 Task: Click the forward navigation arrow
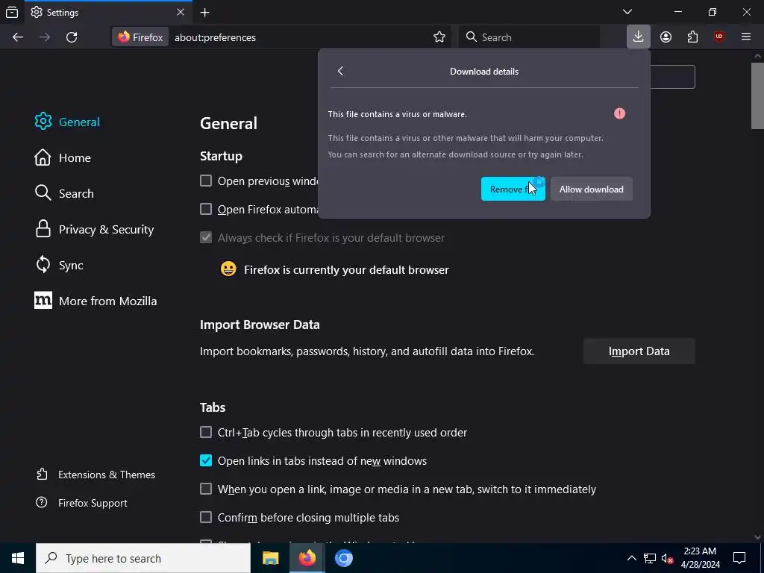click(x=45, y=37)
